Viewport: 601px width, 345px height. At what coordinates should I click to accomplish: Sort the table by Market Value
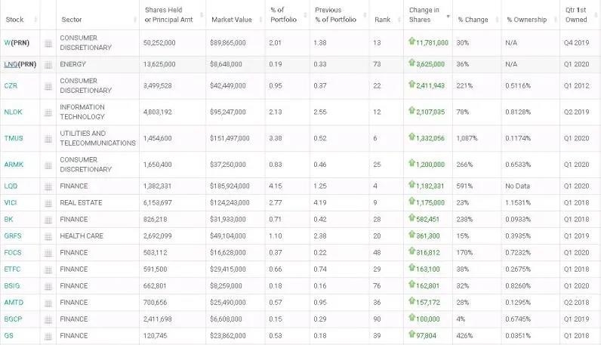tap(232, 20)
